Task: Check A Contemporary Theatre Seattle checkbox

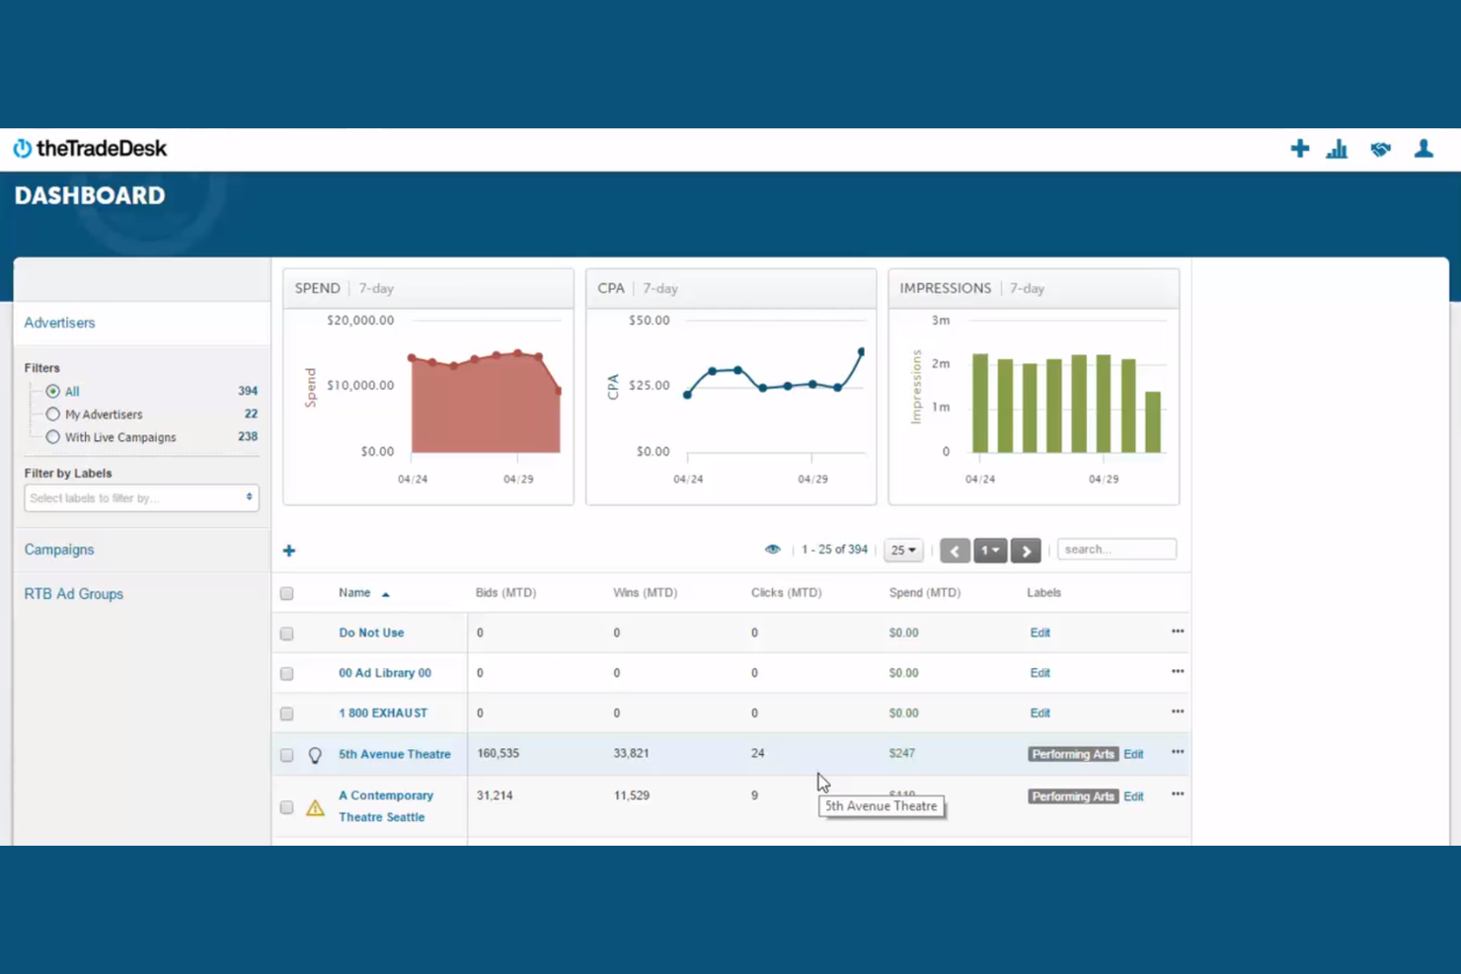Action: coord(286,807)
